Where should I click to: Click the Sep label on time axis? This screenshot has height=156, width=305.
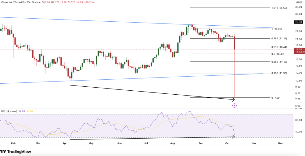[x=201, y=143]
